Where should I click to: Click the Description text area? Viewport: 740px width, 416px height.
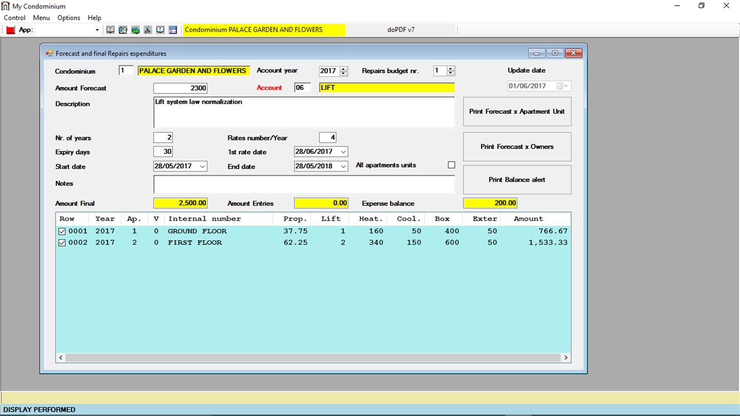click(x=304, y=112)
